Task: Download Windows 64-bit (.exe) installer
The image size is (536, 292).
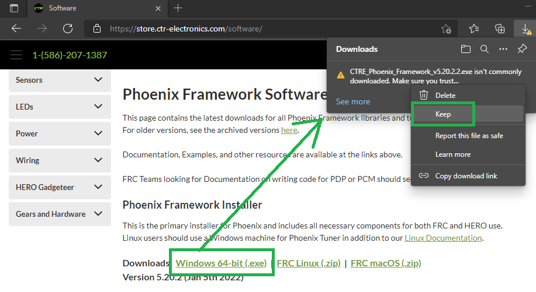Action: coord(221,263)
